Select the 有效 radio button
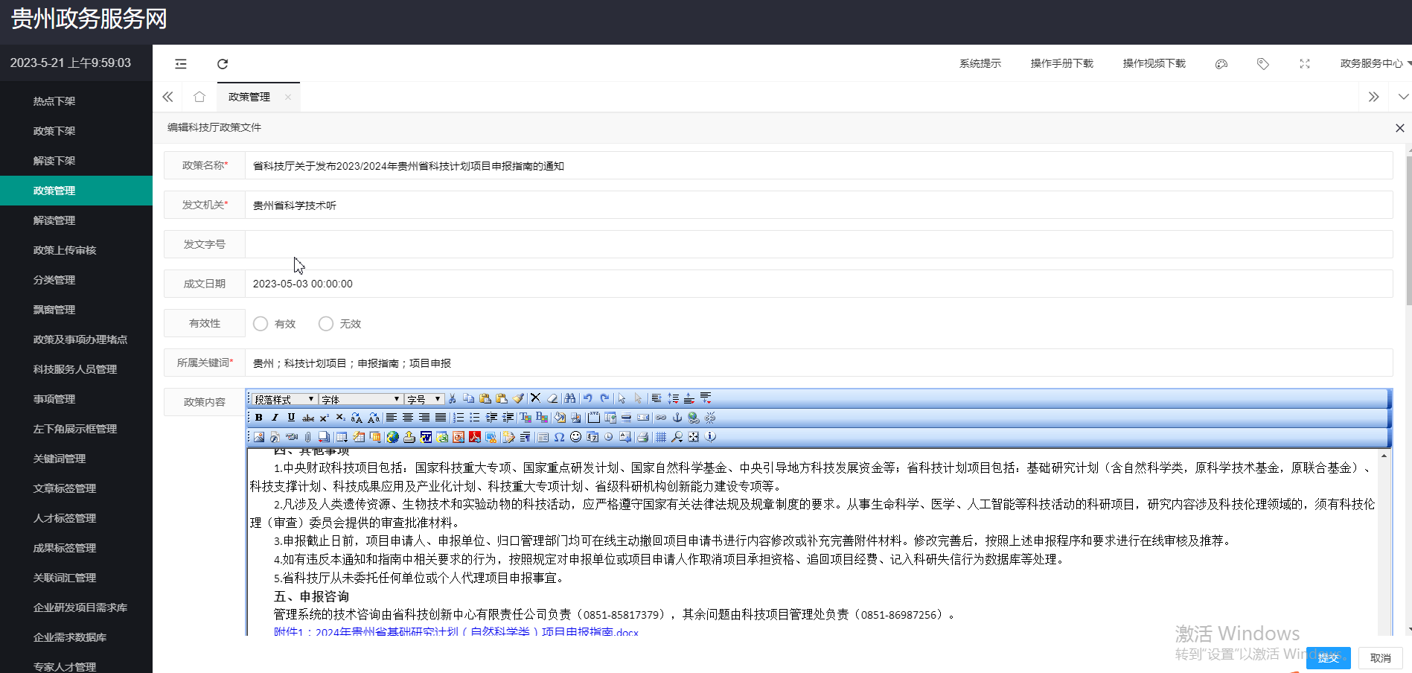 coord(261,324)
